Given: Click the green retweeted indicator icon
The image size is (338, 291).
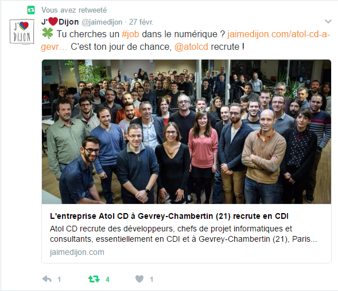Looking at the screenshot, I should click(x=31, y=10).
